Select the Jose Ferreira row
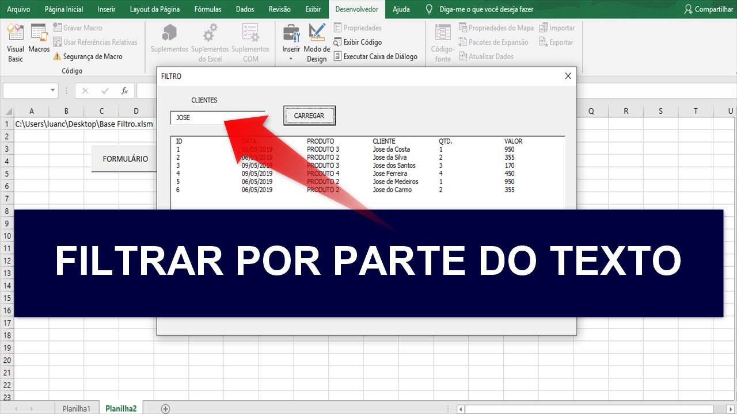This screenshot has height=414, width=737. 368,174
